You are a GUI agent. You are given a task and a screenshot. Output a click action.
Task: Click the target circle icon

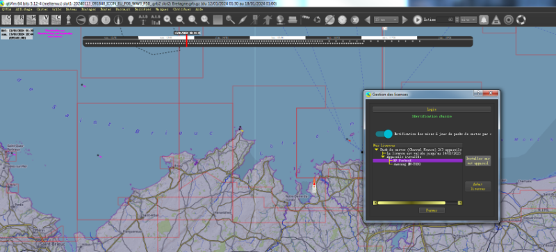[x=509, y=19]
